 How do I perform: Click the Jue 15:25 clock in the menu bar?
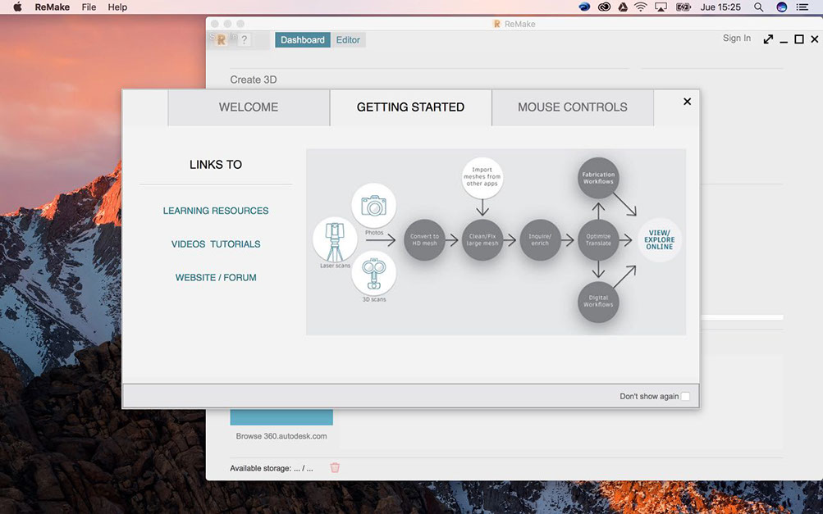720,7
